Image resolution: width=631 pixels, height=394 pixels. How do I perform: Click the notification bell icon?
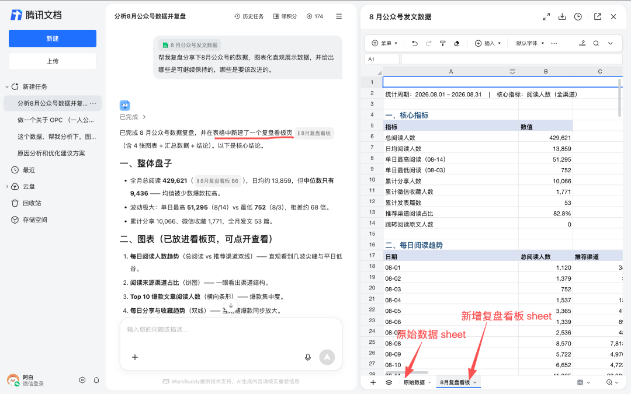96,380
